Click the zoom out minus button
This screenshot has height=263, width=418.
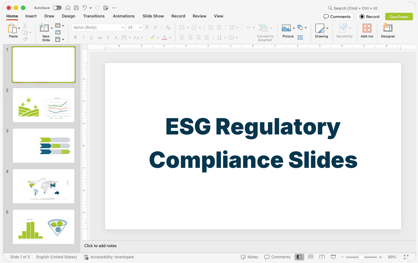coord(342,257)
